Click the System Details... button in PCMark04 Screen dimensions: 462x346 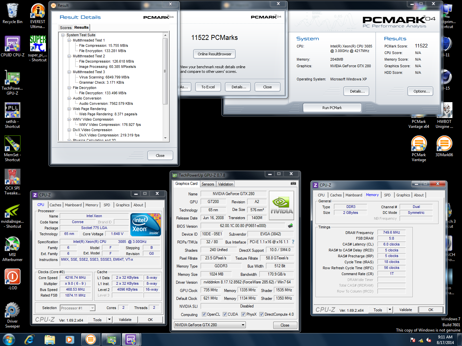tap(357, 91)
